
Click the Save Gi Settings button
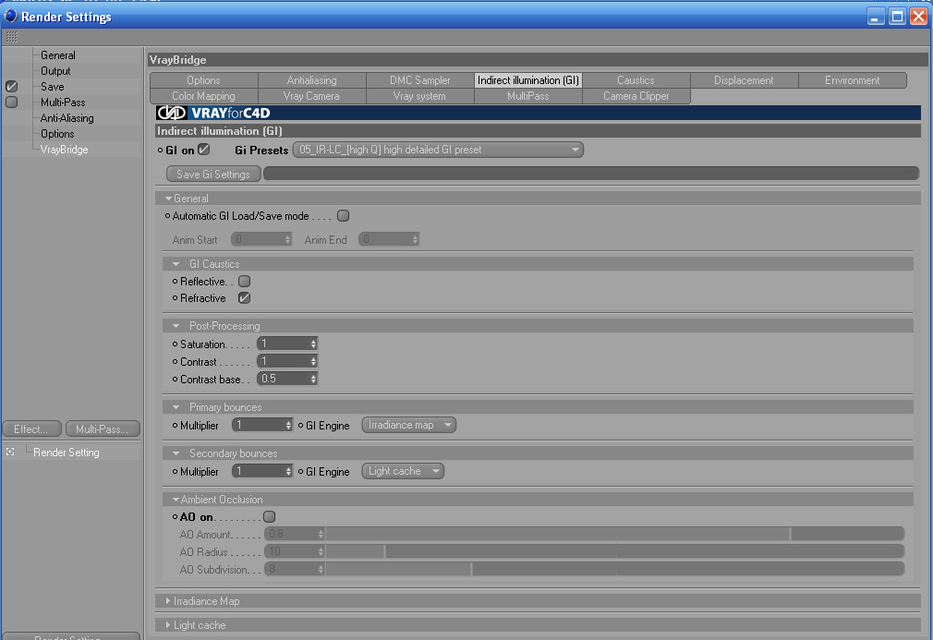coord(213,175)
